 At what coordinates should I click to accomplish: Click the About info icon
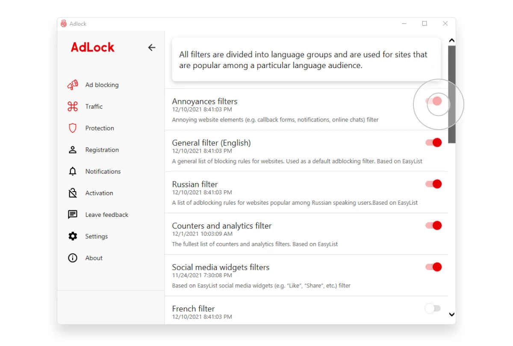point(73,258)
